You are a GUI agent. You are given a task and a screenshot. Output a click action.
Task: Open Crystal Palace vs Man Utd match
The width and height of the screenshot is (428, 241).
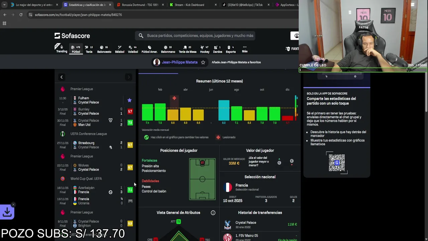click(95, 123)
